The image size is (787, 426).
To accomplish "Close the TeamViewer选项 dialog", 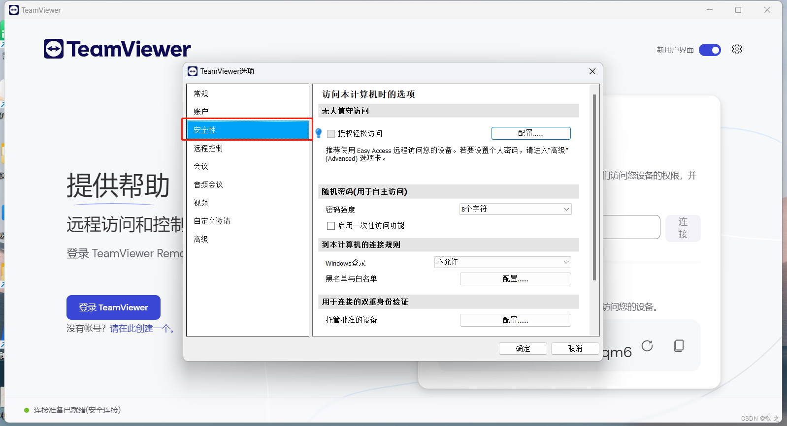I will (x=592, y=71).
